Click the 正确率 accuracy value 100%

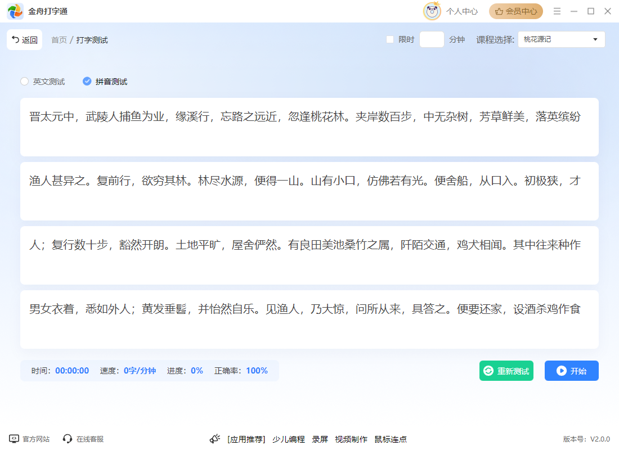pos(257,371)
